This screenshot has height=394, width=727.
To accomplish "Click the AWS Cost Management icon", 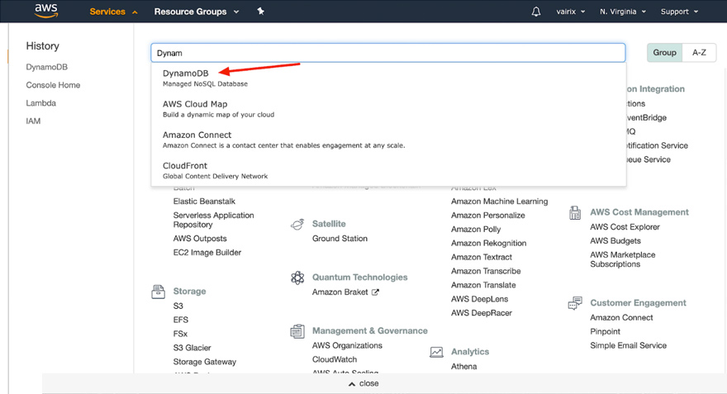I will point(575,213).
